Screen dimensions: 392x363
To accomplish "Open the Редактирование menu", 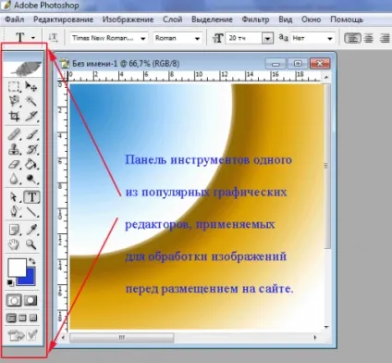I will coord(63,19).
